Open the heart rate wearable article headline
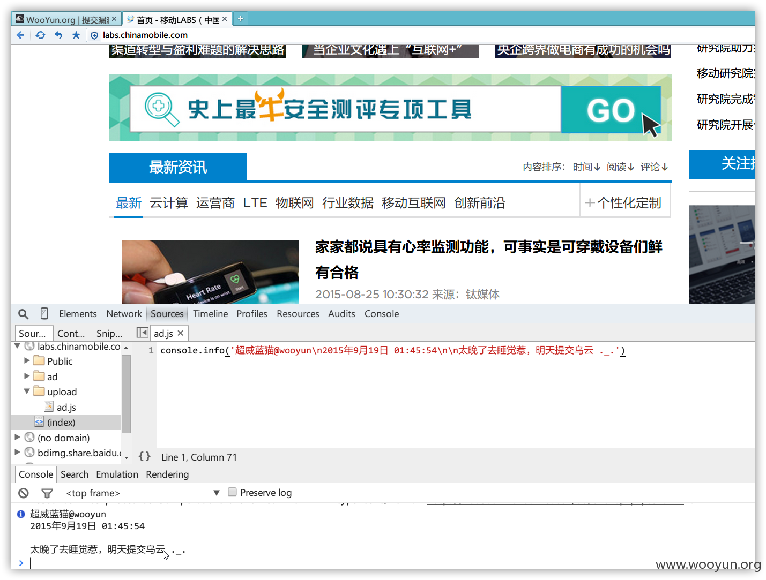The image size is (766, 580). 489,259
